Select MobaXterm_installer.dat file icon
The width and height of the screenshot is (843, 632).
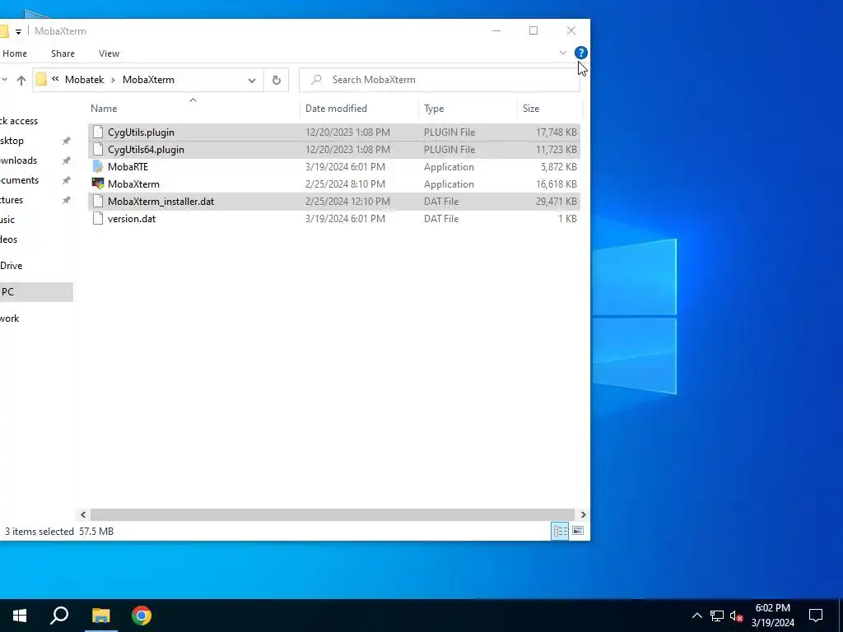[x=98, y=201]
